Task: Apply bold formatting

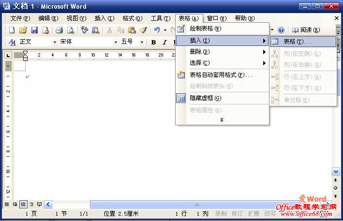Action: (153, 42)
